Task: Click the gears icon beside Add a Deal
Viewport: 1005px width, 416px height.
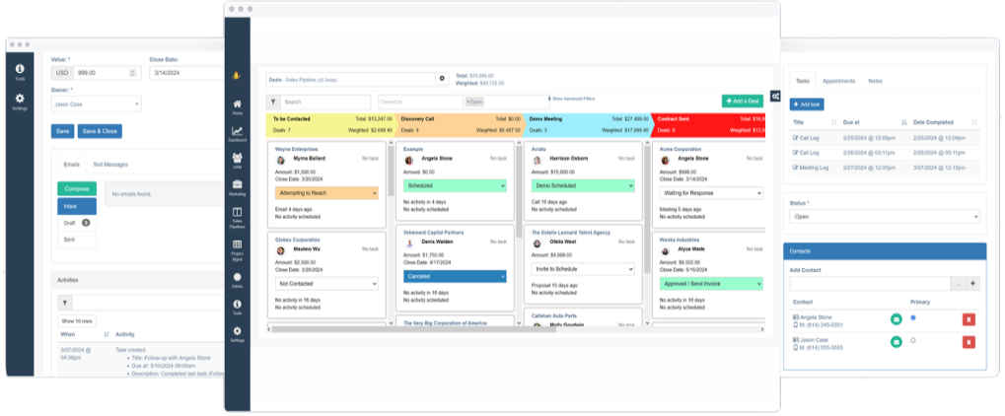Action: tap(775, 96)
